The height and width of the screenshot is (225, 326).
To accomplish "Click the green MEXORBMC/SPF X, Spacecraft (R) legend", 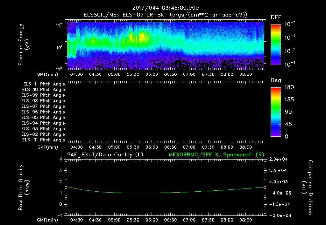I will (216, 155).
